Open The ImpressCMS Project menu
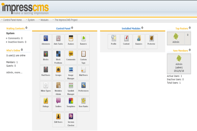 click(66, 20)
